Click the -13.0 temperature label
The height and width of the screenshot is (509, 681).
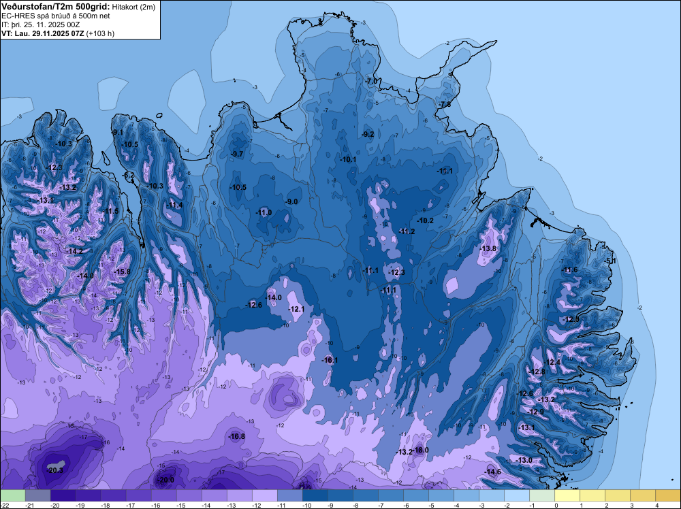(x=524, y=460)
